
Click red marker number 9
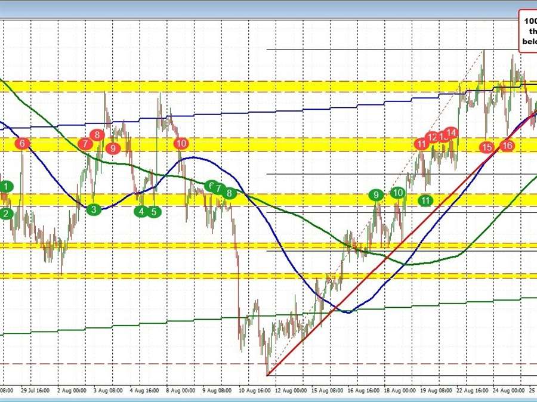113,148
